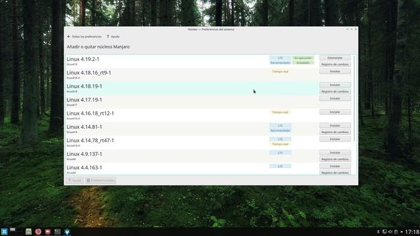Viewport: 420px width, 236px height.
Task: Launch Firefox from the taskbar
Action: 38,231
